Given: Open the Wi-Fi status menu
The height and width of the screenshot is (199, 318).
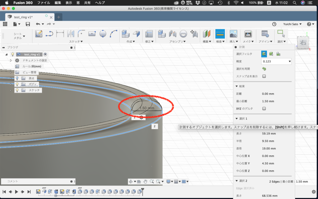Looking at the screenshot, I should pos(236,2).
